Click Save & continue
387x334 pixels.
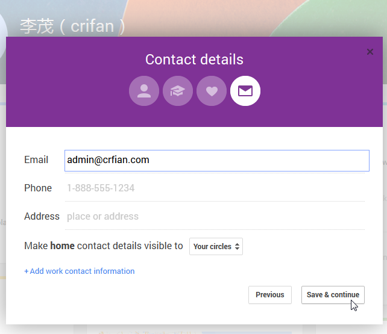(x=333, y=295)
